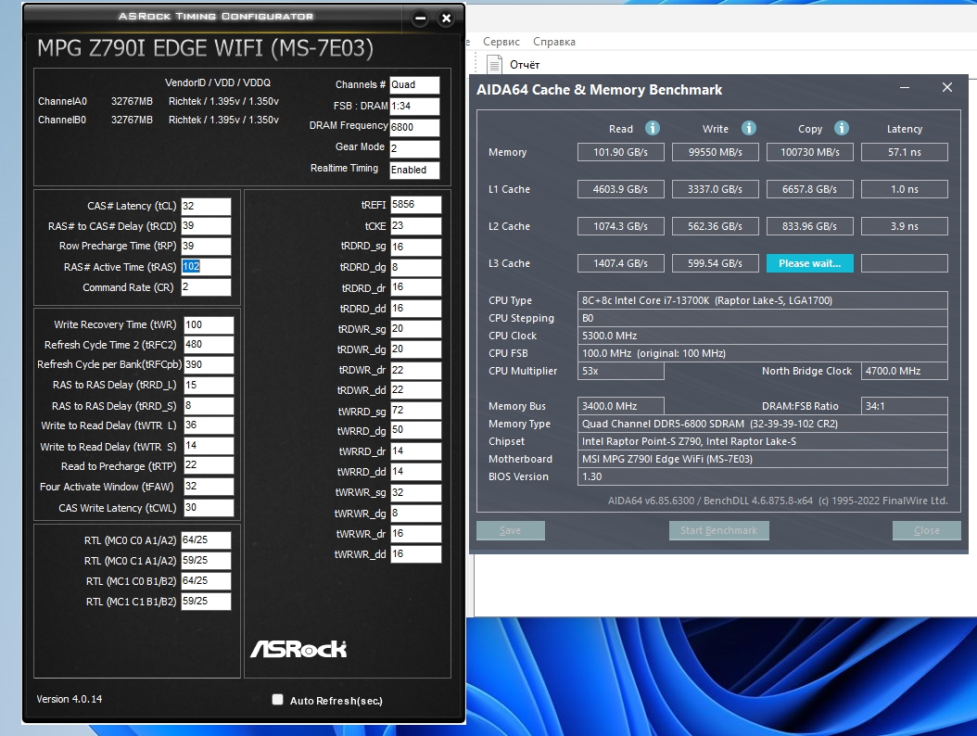977x736 pixels.
Task: Click the RTL (MC1 C1 B1/B2) field
Action: click(x=206, y=602)
